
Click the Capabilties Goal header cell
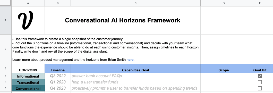tap(135, 69)
